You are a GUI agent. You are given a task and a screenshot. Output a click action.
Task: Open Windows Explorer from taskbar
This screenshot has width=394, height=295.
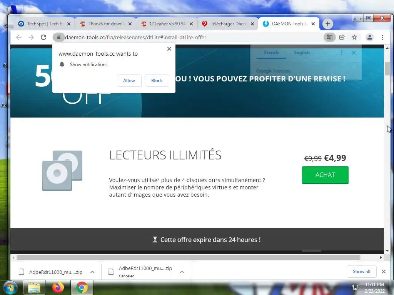34,287
